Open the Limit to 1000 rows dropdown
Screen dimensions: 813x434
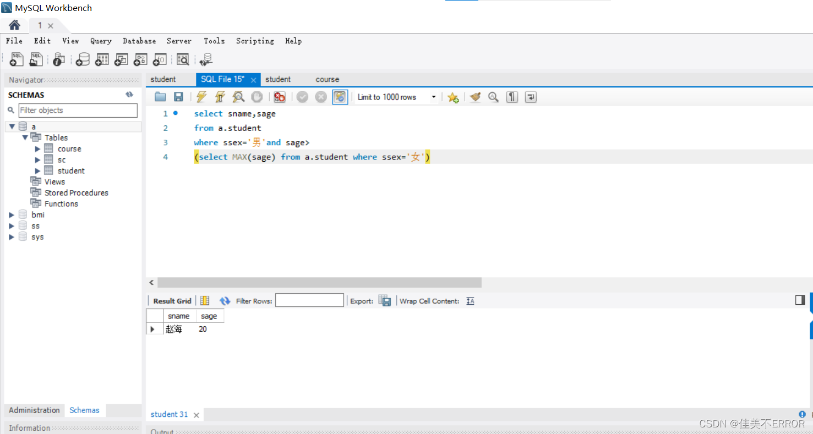[x=434, y=97]
